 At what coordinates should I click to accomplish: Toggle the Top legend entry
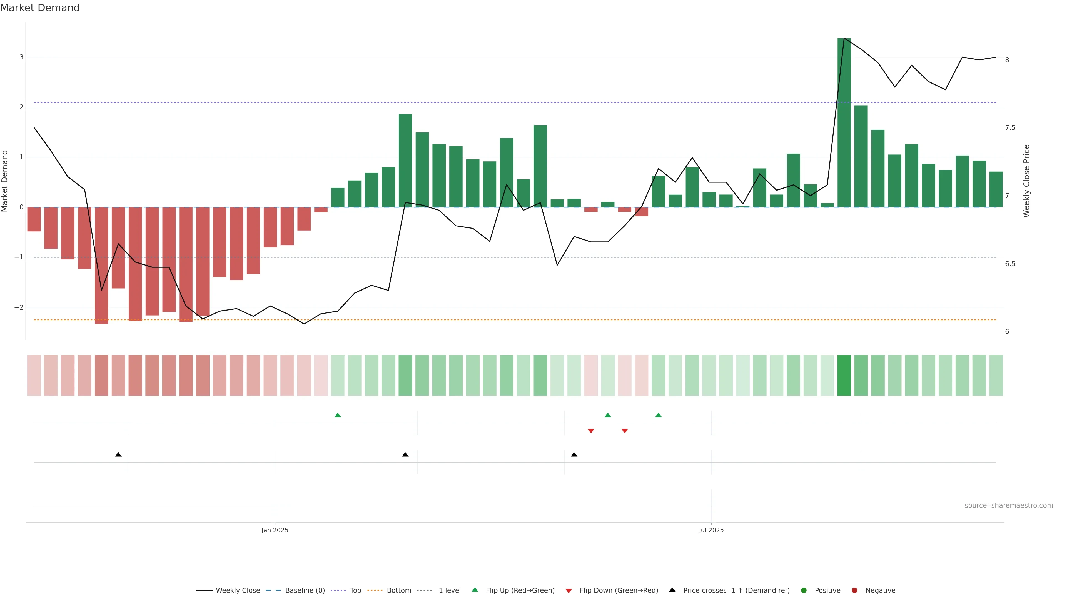(x=355, y=591)
